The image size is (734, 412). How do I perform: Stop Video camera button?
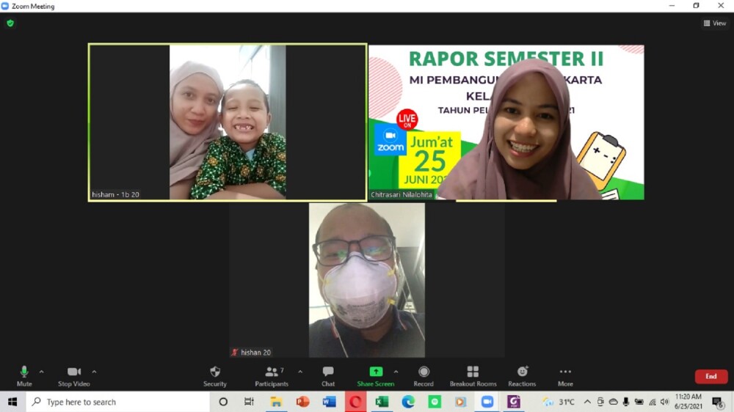[74, 376]
